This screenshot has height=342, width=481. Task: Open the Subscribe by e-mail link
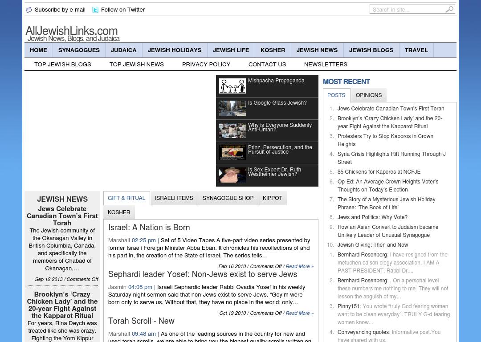pyautogui.click(x=60, y=10)
